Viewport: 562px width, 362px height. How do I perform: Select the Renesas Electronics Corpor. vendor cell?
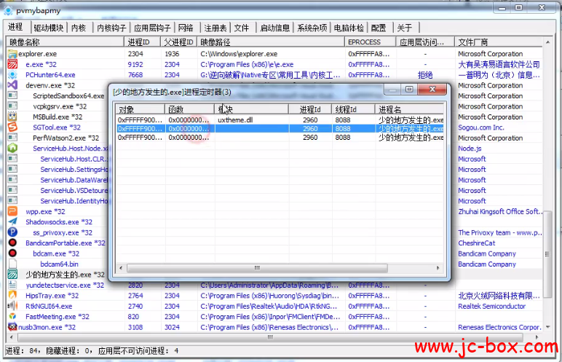click(x=499, y=327)
